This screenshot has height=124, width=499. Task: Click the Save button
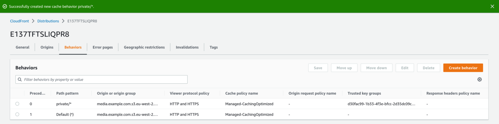(318, 68)
